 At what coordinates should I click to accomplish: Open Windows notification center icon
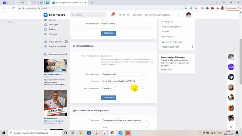point(237,133)
